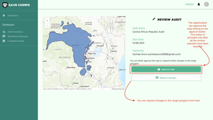This screenshot has width=213, height=120.
Task: Click the Powered by Esri attribution
Action: click(x=118, y=89)
